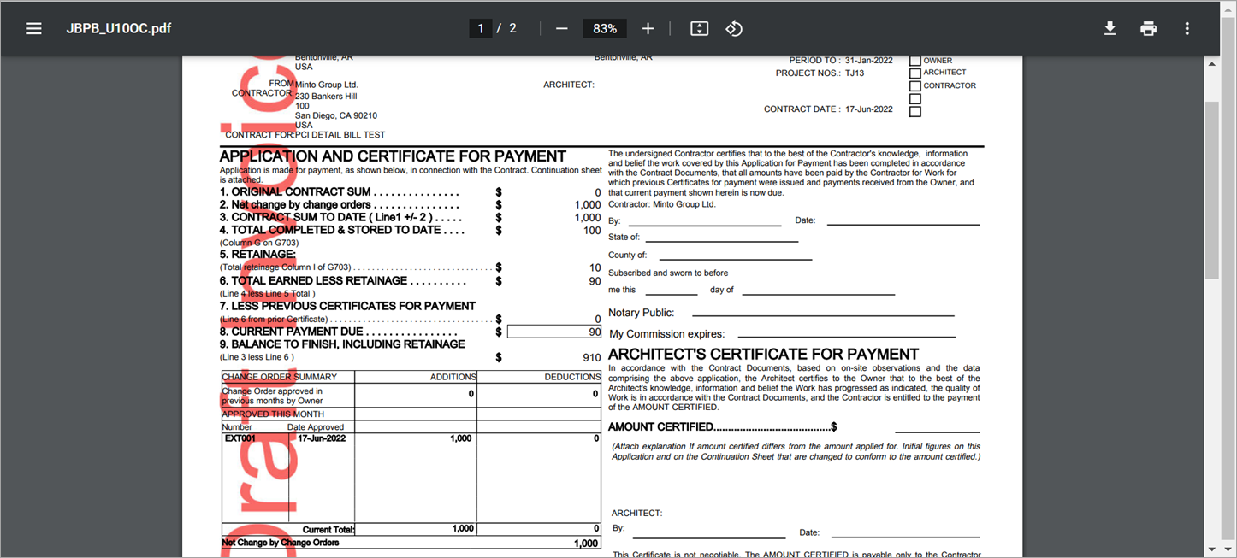1237x558 pixels.
Task: Rotate the document counterclockwise
Action: [734, 28]
